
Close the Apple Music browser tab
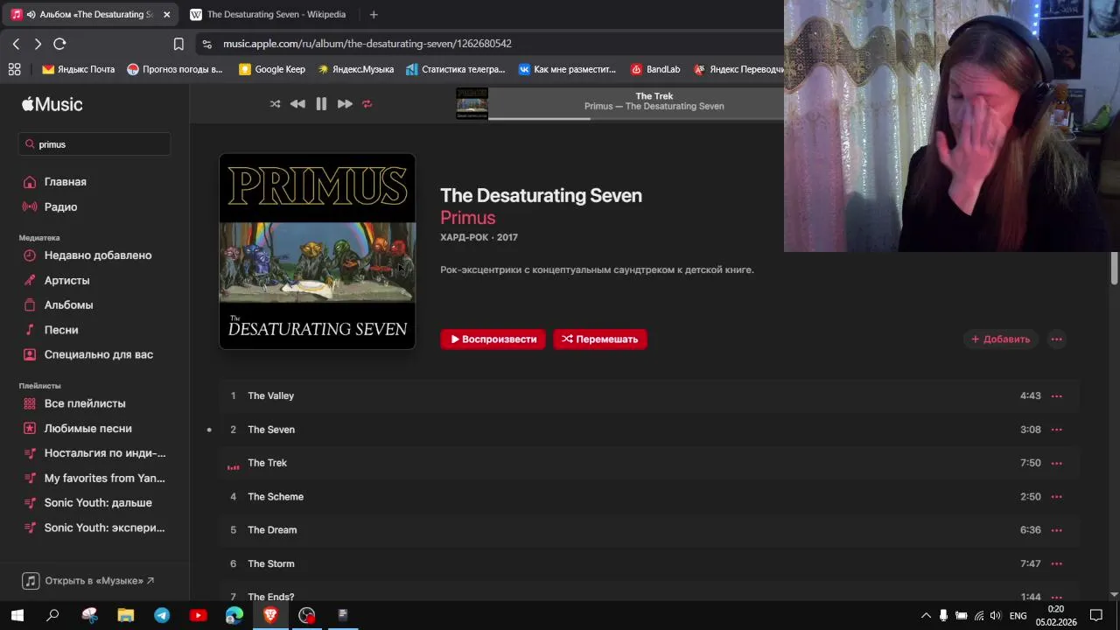[166, 14]
